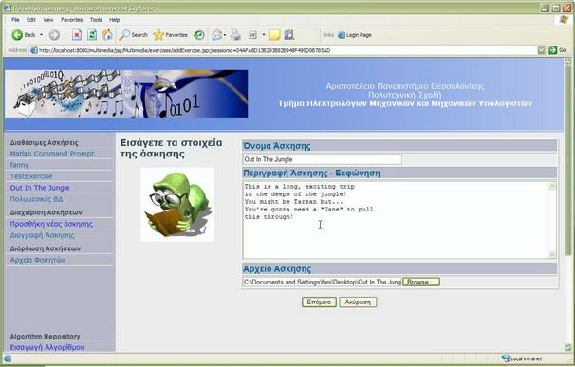Open the File menu

(15, 19)
